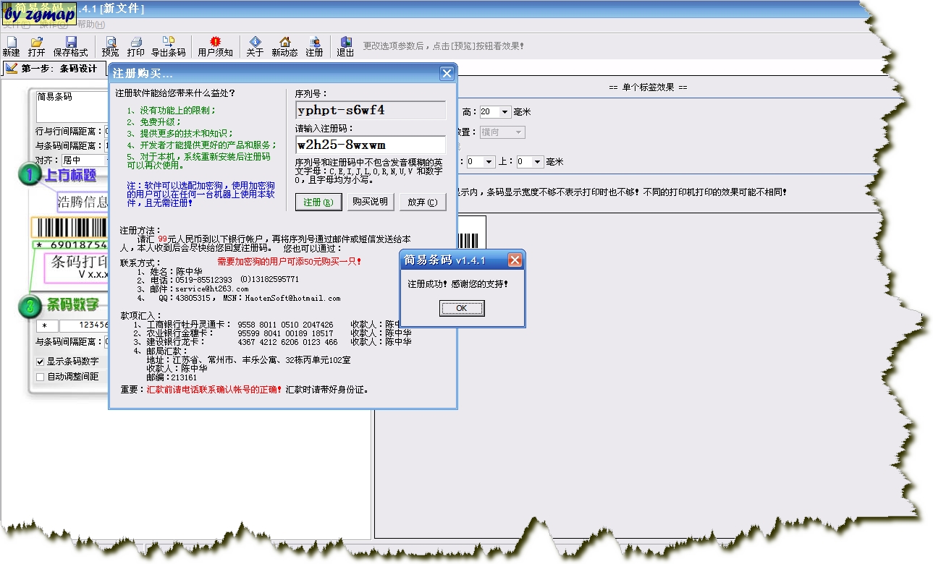Click the 预览 (Preview) toolbar icon
Screen dimensions: 933x564
(x=111, y=47)
